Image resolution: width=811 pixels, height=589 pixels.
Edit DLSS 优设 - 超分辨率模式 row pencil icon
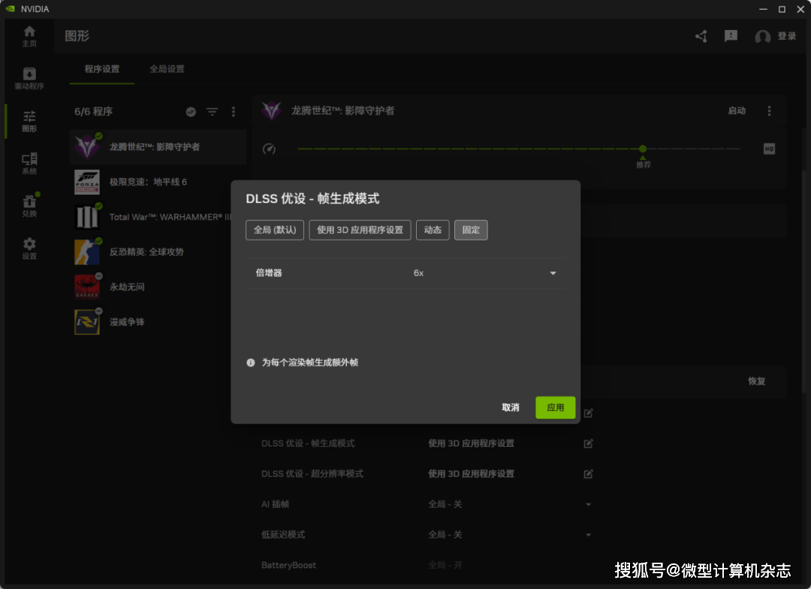pyautogui.click(x=588, y=474)
